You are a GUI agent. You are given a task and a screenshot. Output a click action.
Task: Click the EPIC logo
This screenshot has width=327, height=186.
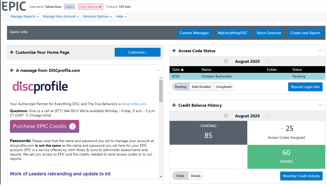click(x=14, y=6)
